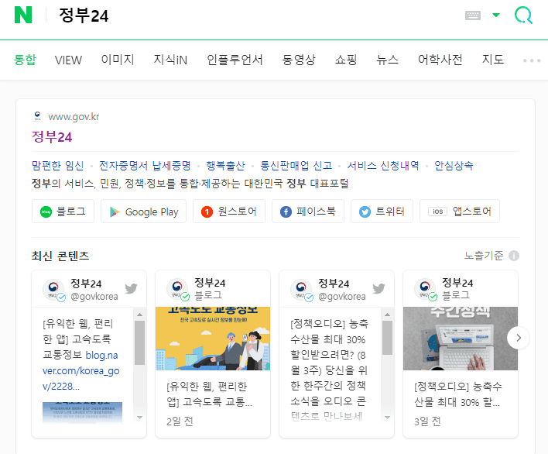The height and width of the screenshot is (454, 548).
Task: Click the scrollbar thumb in 정책오디오 tweet card
Action: tap(387, 338)
